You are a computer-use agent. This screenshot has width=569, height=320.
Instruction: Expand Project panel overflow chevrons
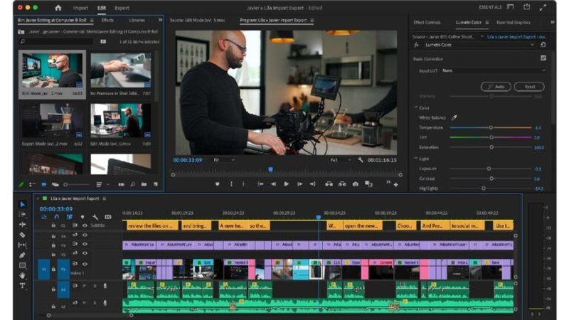click(160, 20)
